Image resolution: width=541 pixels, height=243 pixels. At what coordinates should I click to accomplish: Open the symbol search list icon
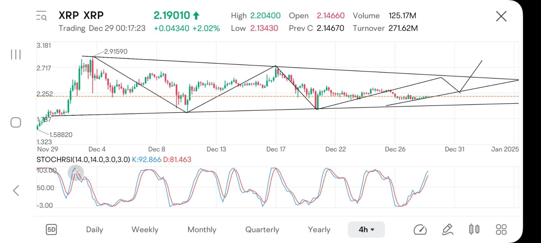coord(41,16)
